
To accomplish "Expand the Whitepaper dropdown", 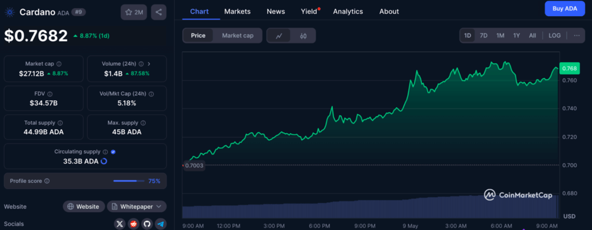I will point(136,207).
